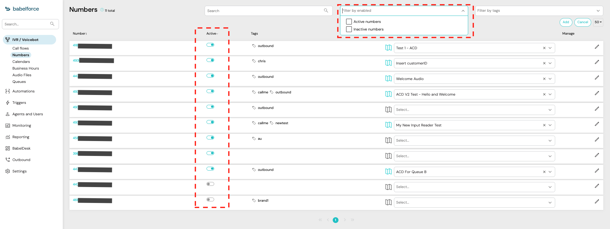610x229 pixels.
Task: Click the pencil edit icon for Test 1 - ACD row
Action: pos(597,47)
